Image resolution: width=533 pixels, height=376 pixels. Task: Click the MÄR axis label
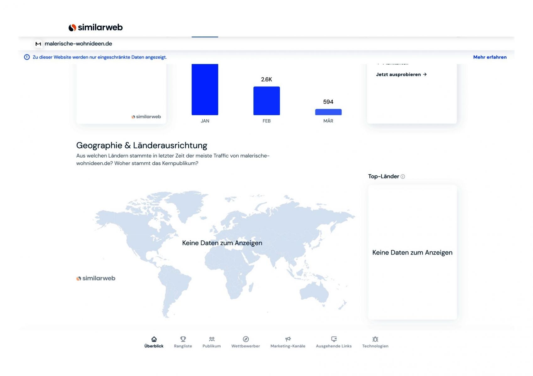(328, 121)
